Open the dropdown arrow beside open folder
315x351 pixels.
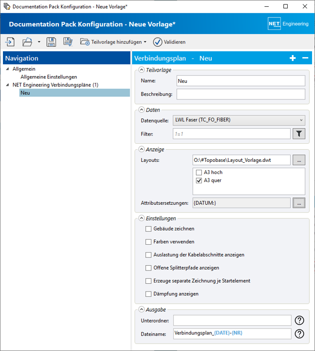39,42
